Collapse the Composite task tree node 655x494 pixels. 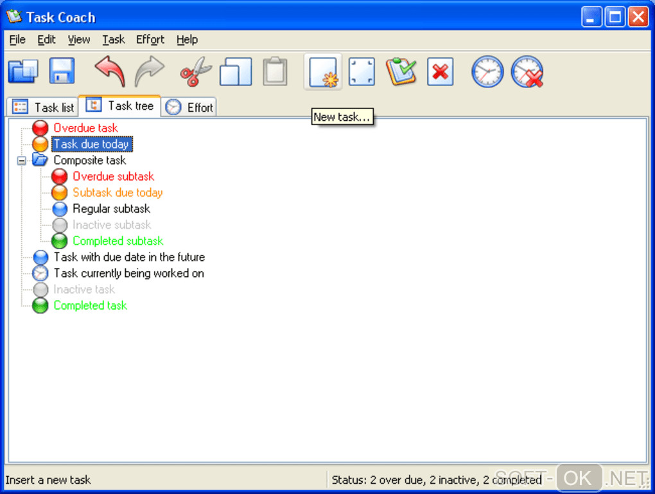click(21, 161)
